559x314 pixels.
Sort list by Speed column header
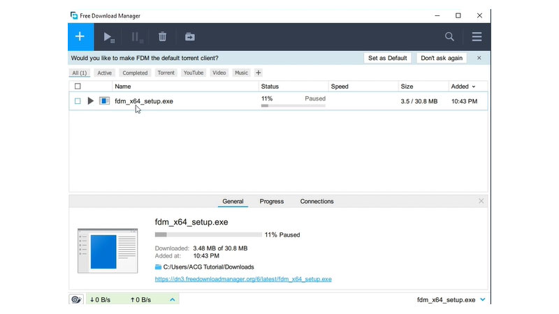pyautogui.click(x=340, y=87)
